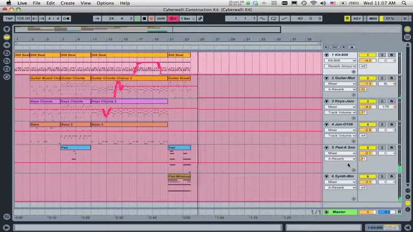
Task: Fold the 1 Kit-808 track
Action: click(327, 55)
